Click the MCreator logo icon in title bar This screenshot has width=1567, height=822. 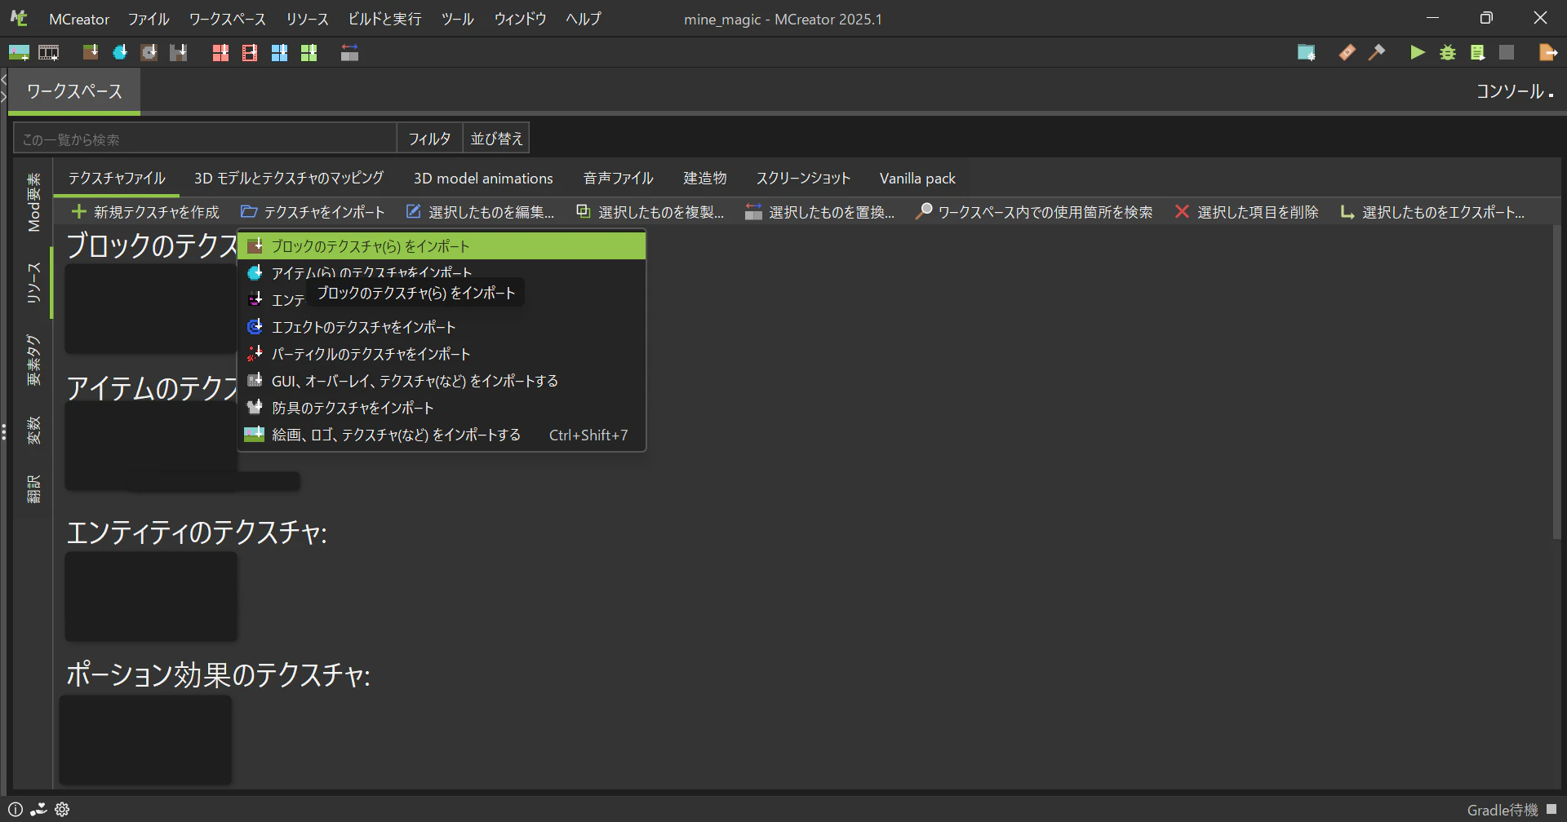(x=19, y=18)
